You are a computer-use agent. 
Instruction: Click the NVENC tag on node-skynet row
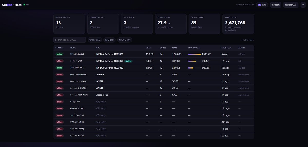click(128, 61)
